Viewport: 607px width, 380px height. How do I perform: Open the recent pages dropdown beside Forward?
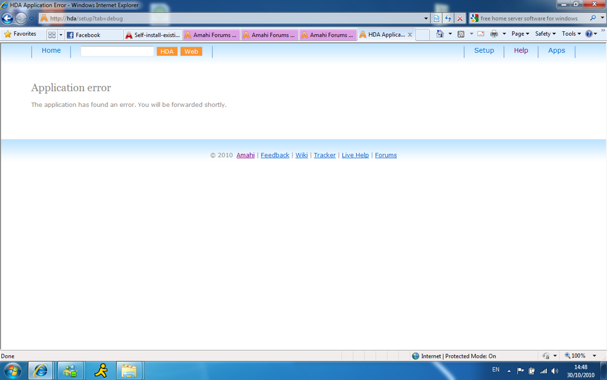pos(31,19)
